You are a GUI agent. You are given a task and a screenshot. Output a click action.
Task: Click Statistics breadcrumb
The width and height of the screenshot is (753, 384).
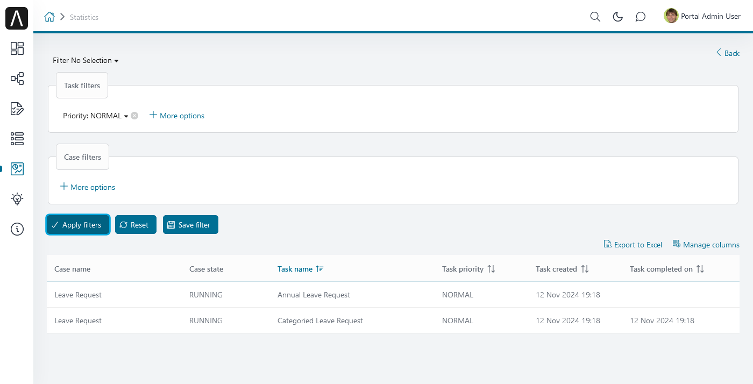pos(84,17)
